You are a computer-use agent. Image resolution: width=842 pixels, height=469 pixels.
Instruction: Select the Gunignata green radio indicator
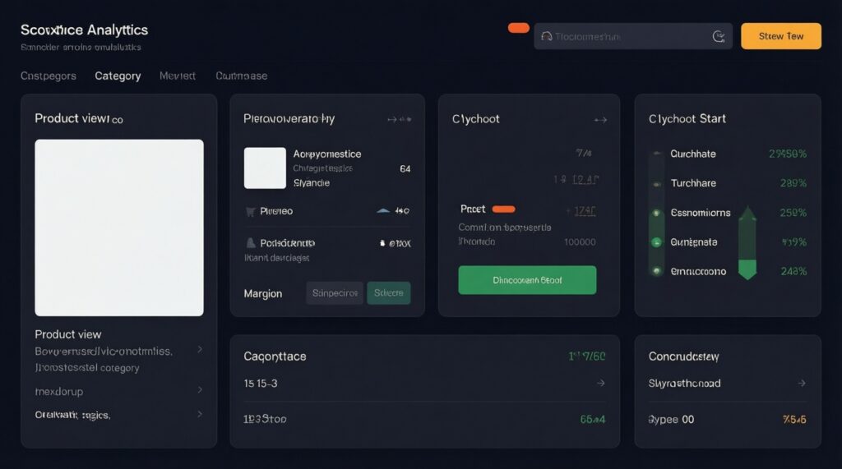click(656, 242)
